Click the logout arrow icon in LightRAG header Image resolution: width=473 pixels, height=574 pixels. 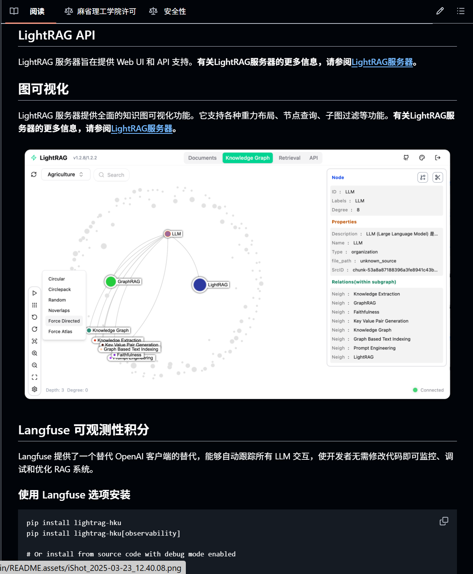click(x=438, y=158)
